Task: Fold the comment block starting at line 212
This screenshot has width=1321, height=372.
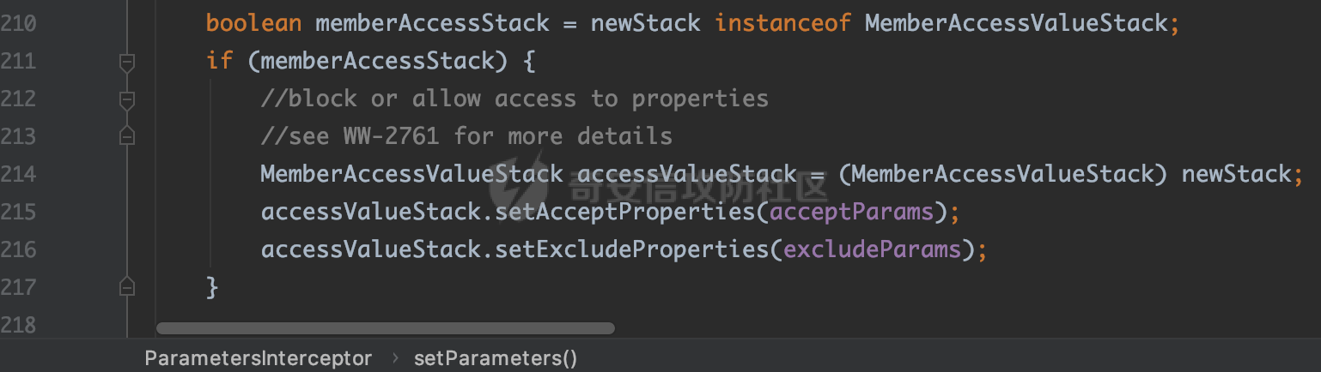Action: coord(127,99)
